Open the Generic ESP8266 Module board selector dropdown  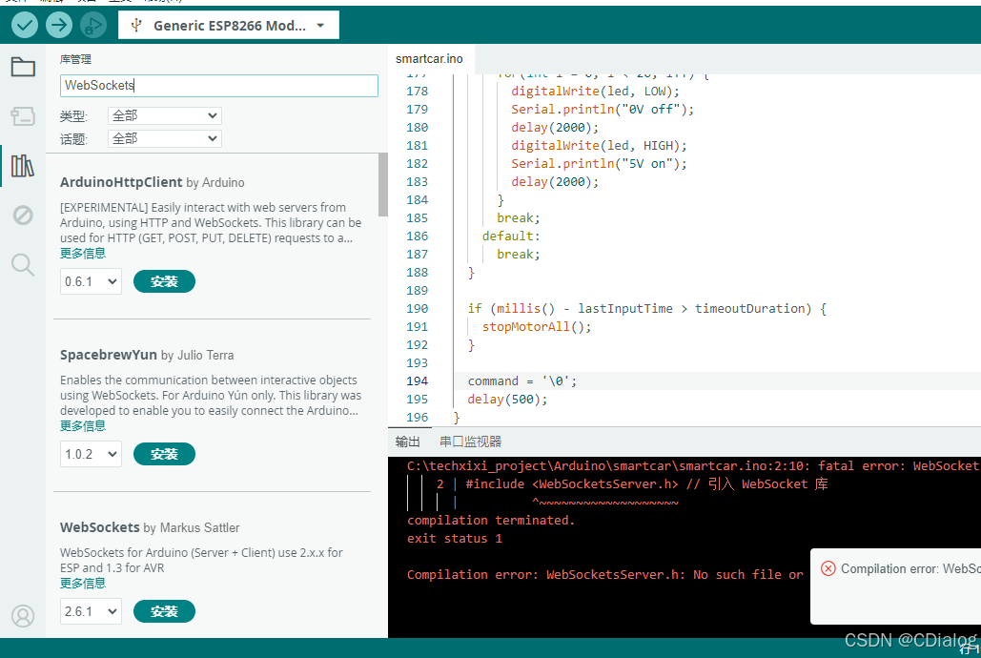(229, 26)
